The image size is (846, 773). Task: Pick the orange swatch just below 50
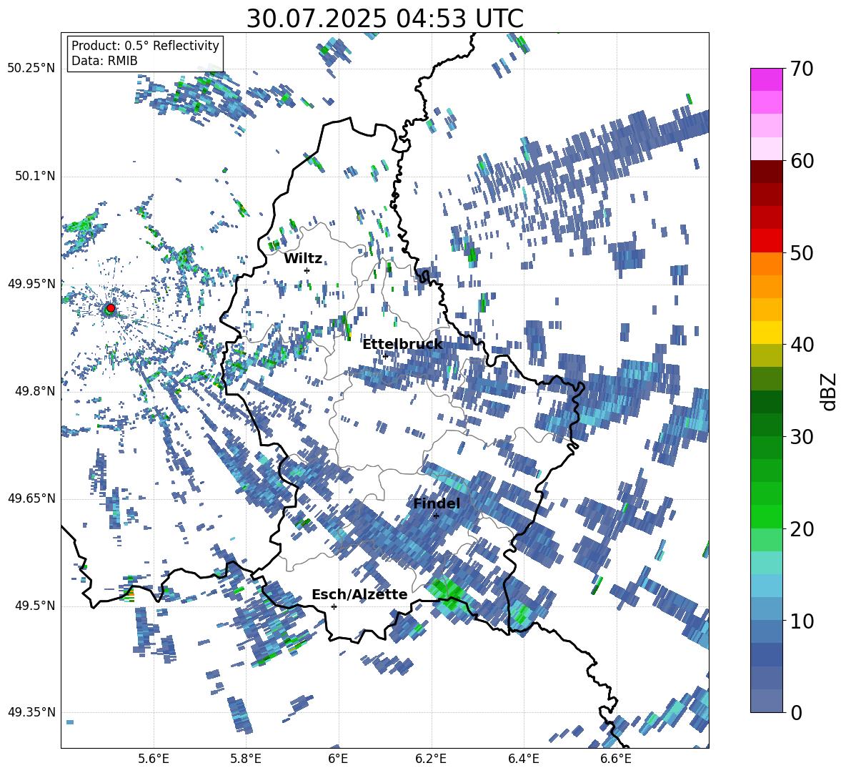pos(767,264)
